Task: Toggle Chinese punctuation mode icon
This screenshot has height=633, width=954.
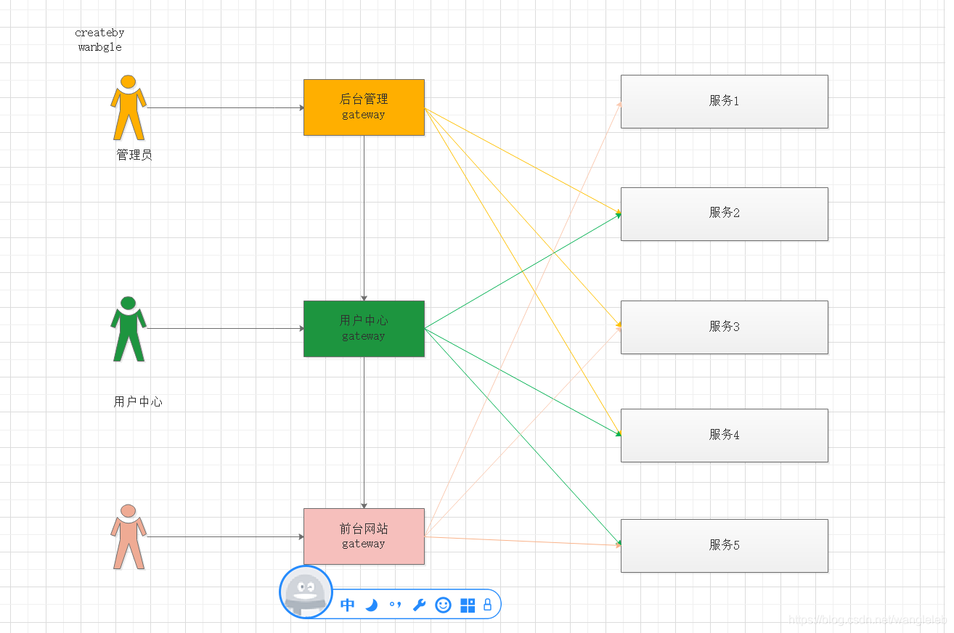Action: click(x=395, y=604)
